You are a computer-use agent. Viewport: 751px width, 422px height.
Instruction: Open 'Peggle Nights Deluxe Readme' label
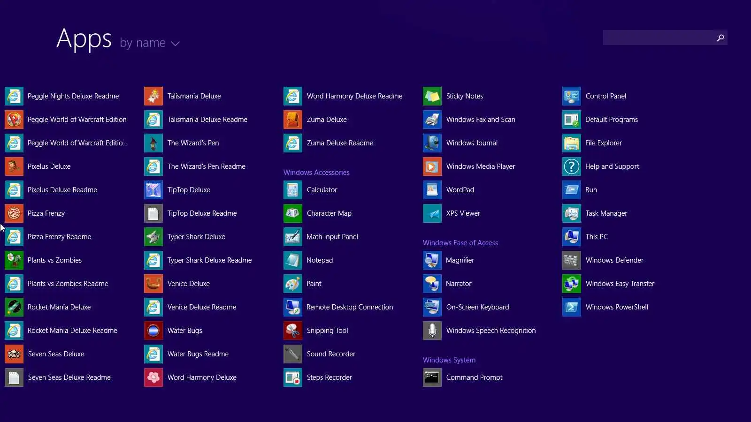(x=73, y=96)
